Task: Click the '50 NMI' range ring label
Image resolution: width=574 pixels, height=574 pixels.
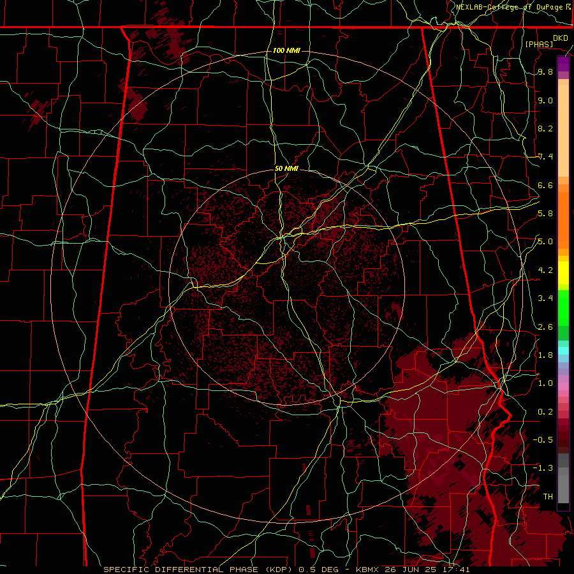Action: point(286,169)
